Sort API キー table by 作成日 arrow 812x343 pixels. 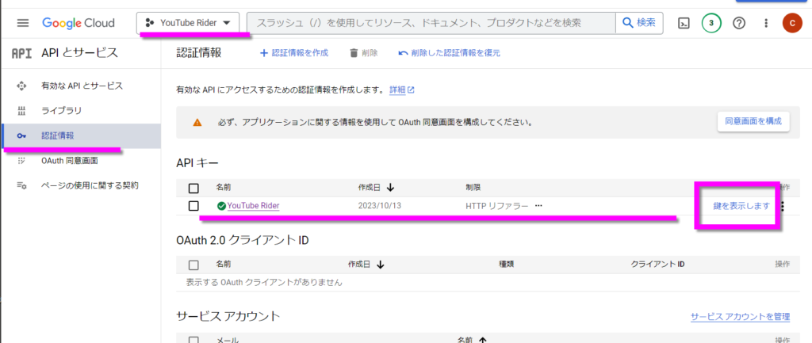(390, 187)
